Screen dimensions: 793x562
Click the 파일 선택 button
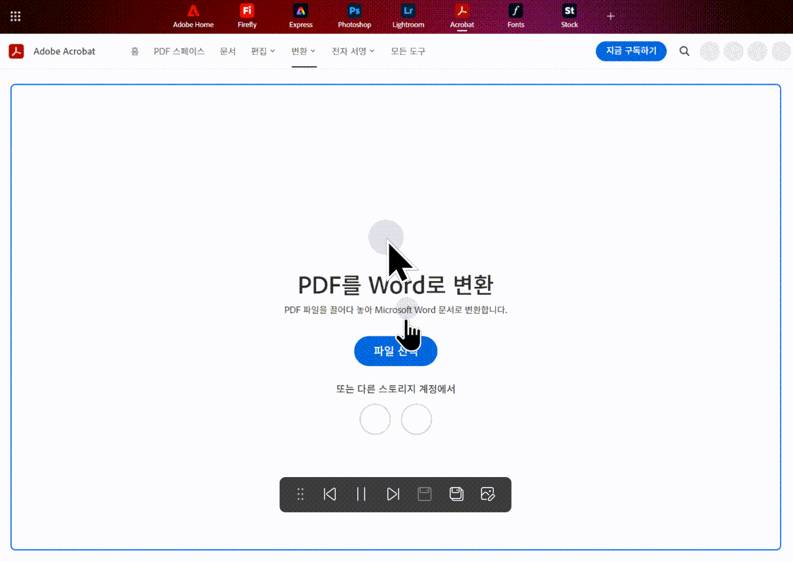click(x=395, y=351)
